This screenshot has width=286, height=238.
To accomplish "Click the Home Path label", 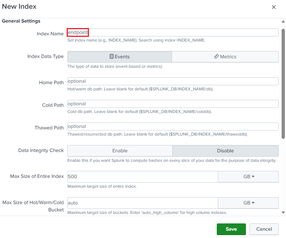I will [51, 82].
